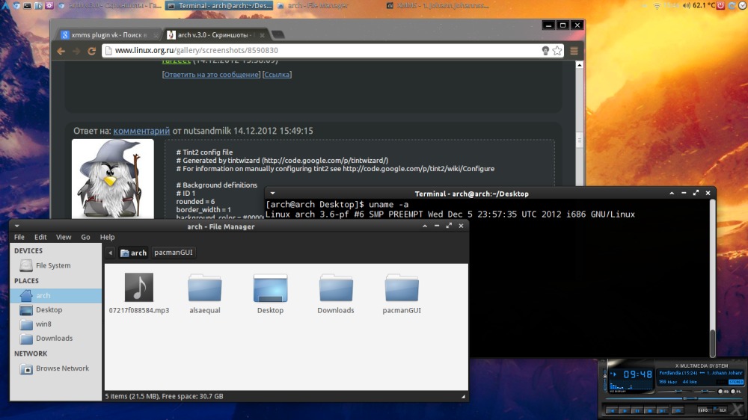Select Browse Network in the sidebar

[56, 368]
